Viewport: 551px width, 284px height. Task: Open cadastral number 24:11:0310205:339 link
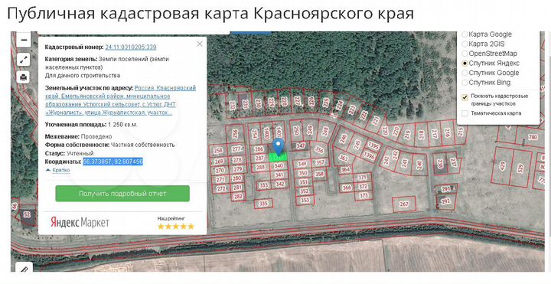(x=131, y=47)
